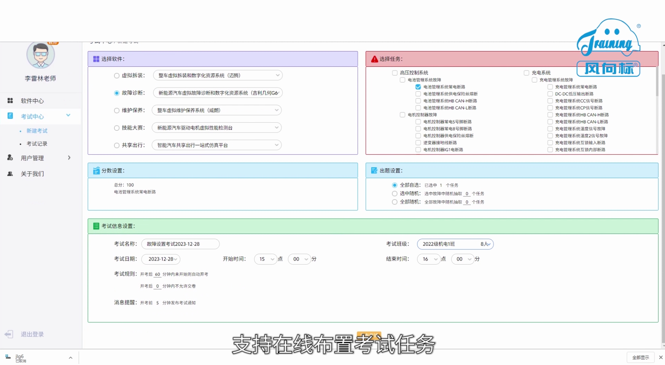Screen dimensions: 665x365
Task: Open the 考试日期 date dropdown
Action: 161,259
